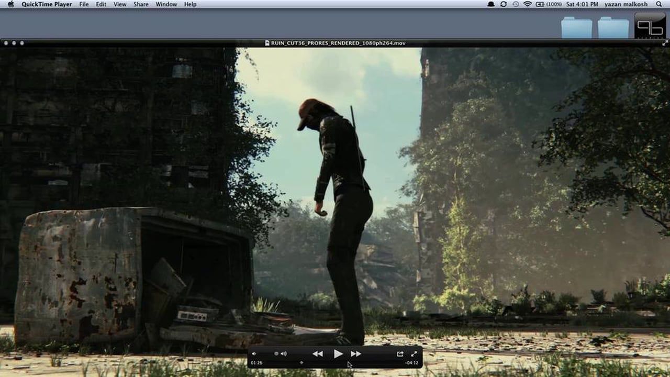Click the playhead diamond on the timeline
The height and width of the screenshot is (377, 670).
pyautogui.click(x=301, y=362)
